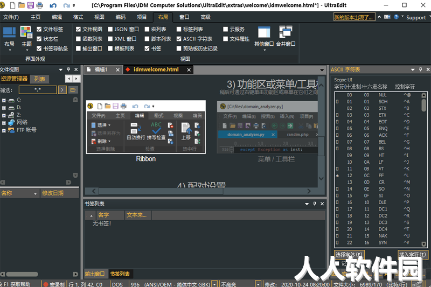Expand the Z: drive node
The height and width of the screenshot is (287, 431).
(4, 115)
